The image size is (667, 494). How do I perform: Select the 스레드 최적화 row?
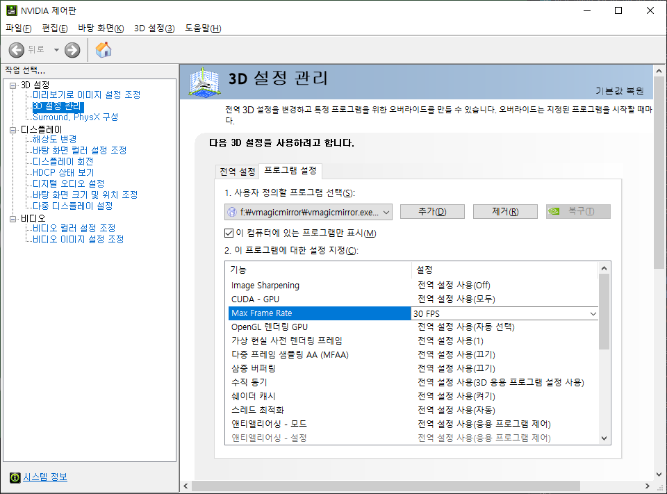click(x=411, y=410)
